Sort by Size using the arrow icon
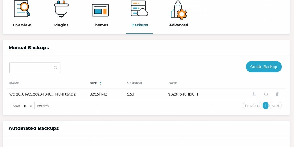294x147 pixels. pyautogui.click(x=100, y=83)
